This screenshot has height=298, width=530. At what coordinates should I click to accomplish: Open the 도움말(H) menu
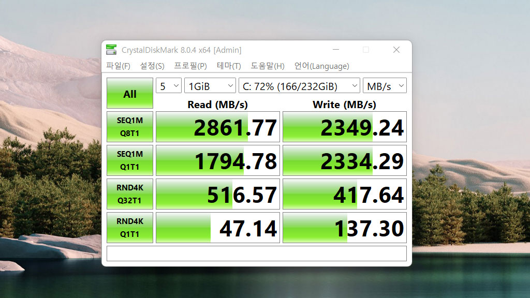point(268,66)
